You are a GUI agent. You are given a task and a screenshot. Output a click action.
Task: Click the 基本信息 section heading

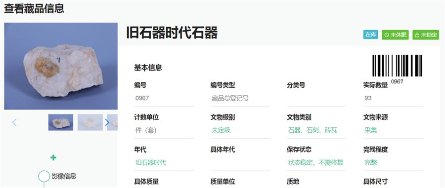coord(148,68)
